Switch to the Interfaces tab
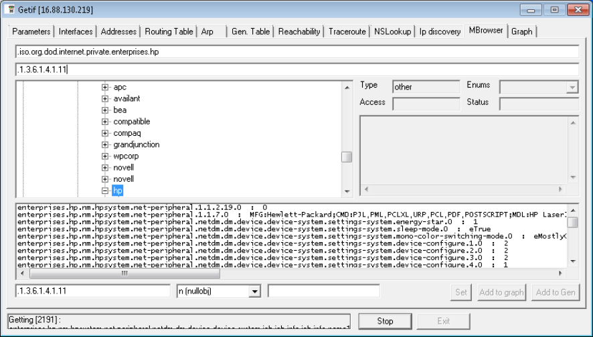 (76, 31)
